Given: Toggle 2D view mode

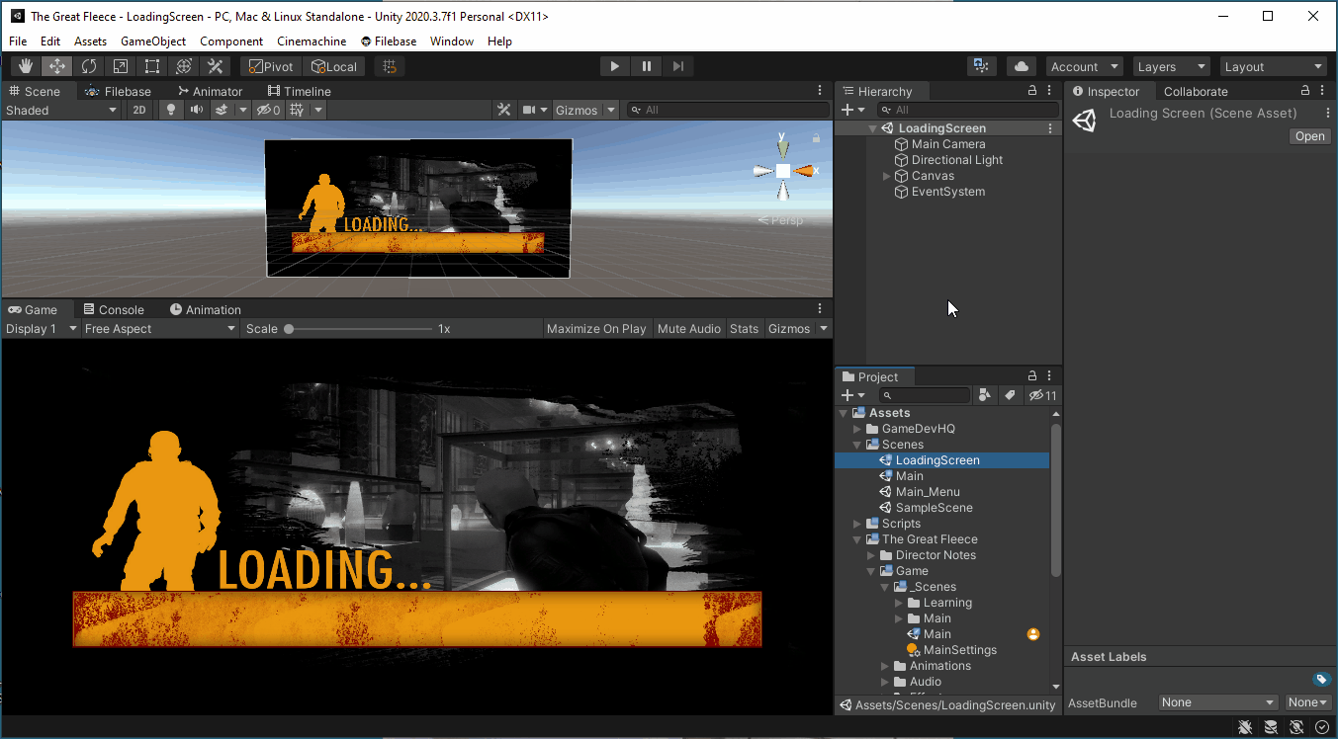Looking at the screenshot, I should point(139,110).
